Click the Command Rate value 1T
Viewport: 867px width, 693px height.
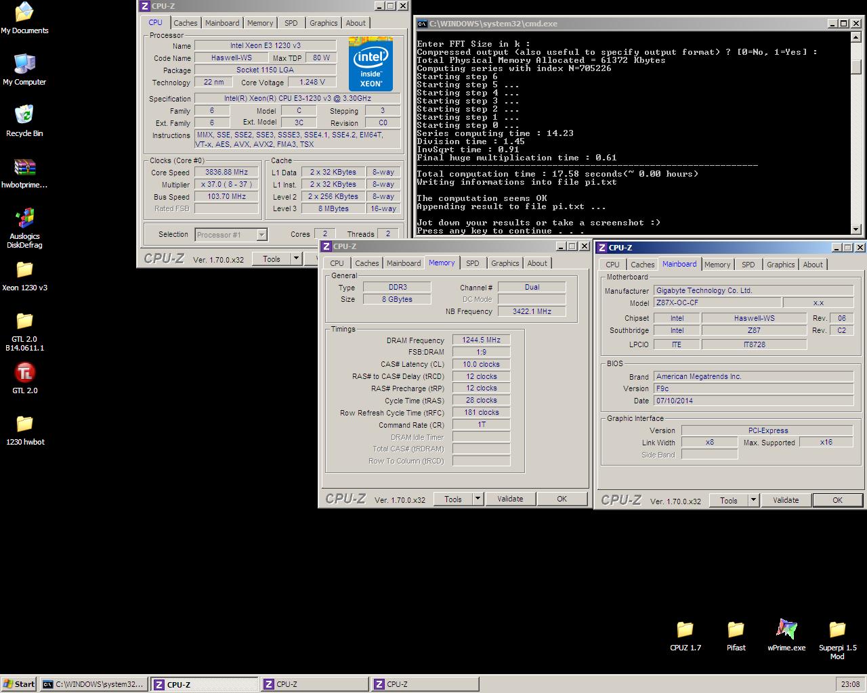[481, 424]
